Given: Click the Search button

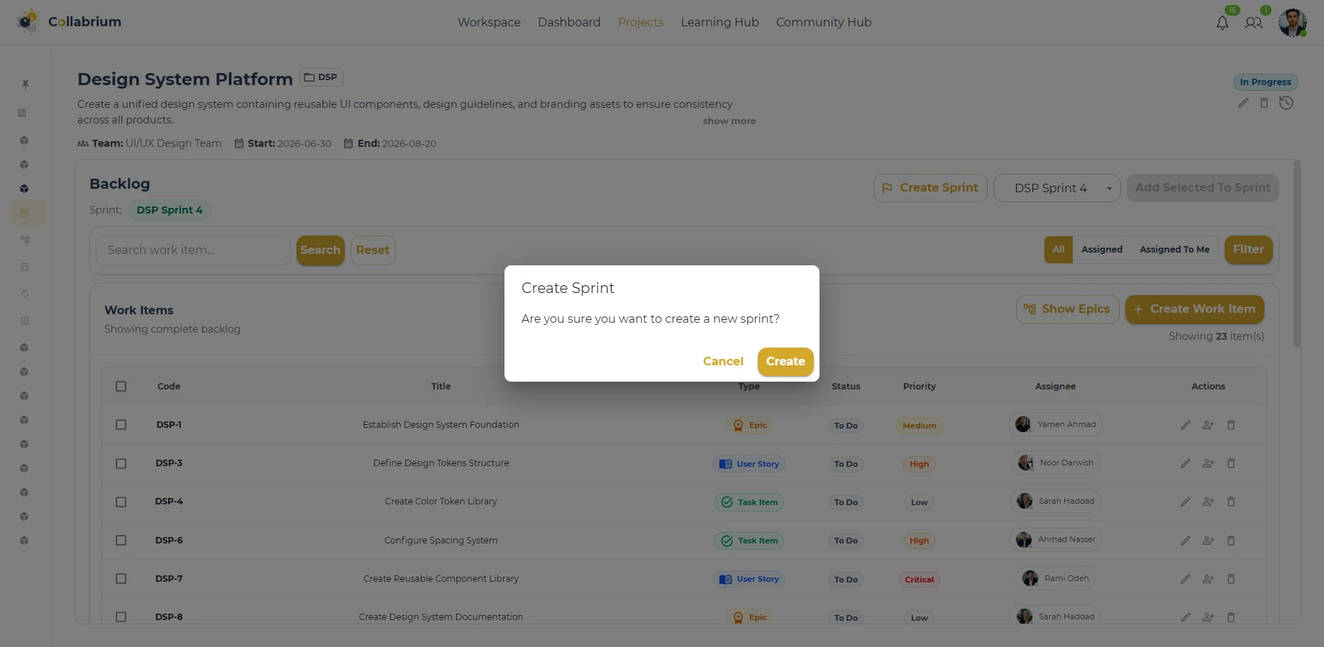Looking at the screenshot, I should (320, 250).
